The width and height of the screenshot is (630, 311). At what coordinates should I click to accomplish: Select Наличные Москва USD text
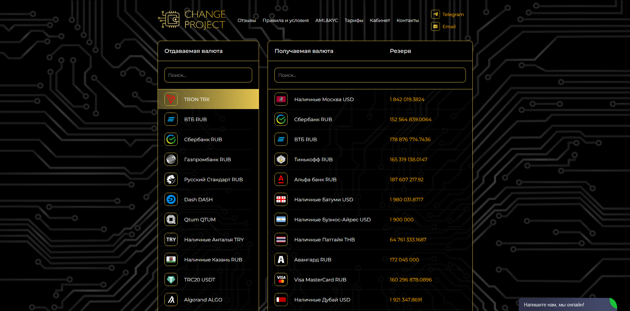(x=324, y=99)
